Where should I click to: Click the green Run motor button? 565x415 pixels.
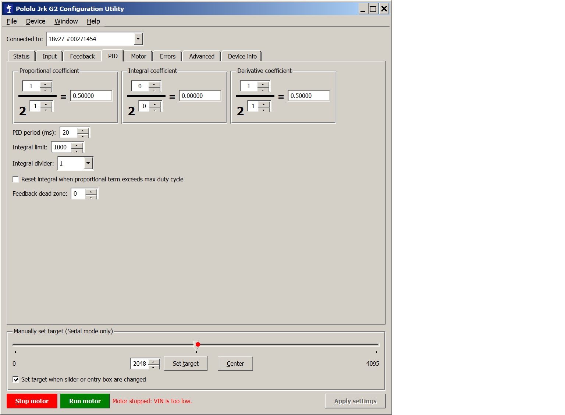pos(85,401)
